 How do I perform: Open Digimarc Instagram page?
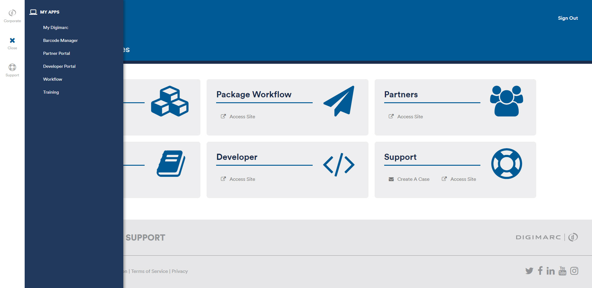point(574,271)
